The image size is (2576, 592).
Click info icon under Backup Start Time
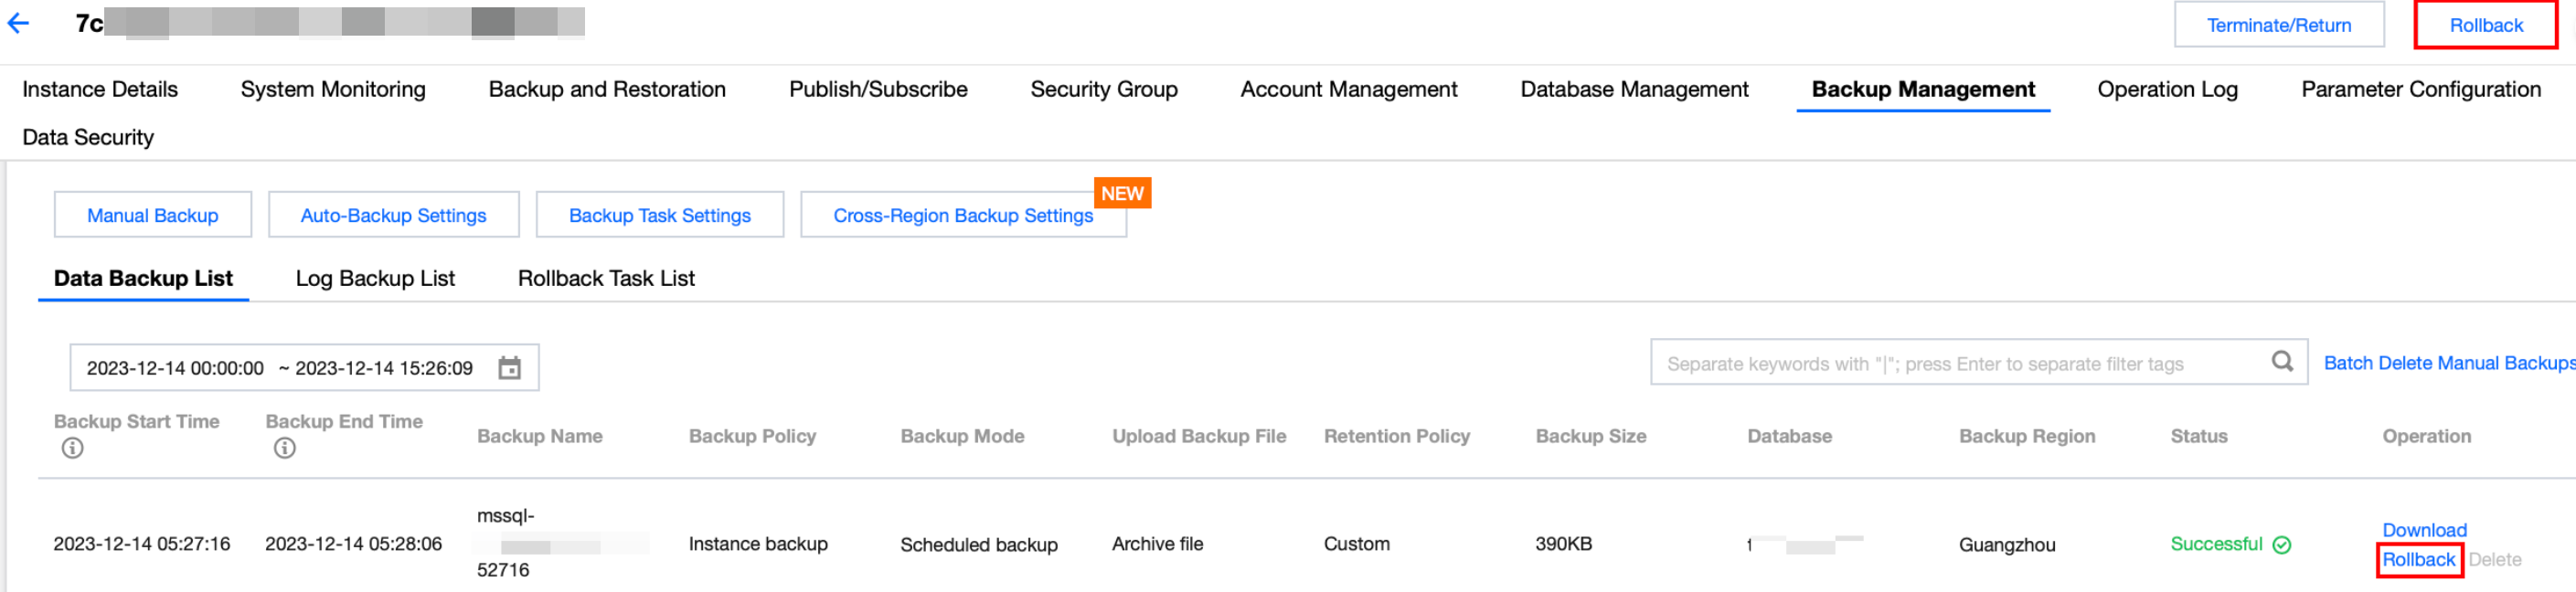72,449
